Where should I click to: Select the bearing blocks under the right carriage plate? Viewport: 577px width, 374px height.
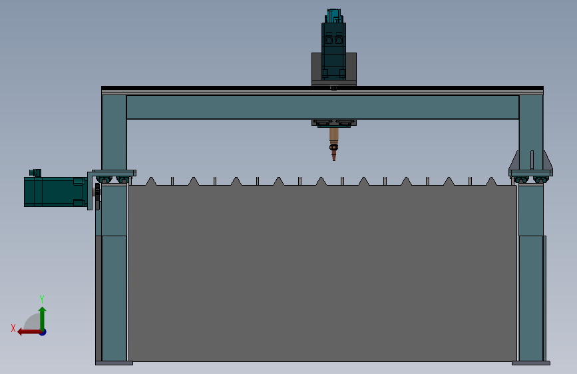[x=531, y=180]
